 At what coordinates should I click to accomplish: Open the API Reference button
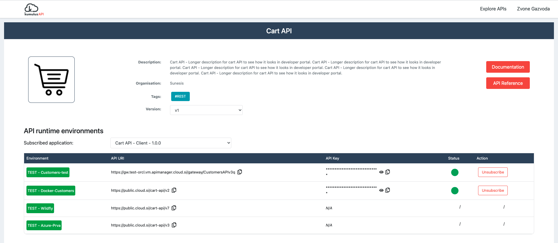(x=508, y=83)
